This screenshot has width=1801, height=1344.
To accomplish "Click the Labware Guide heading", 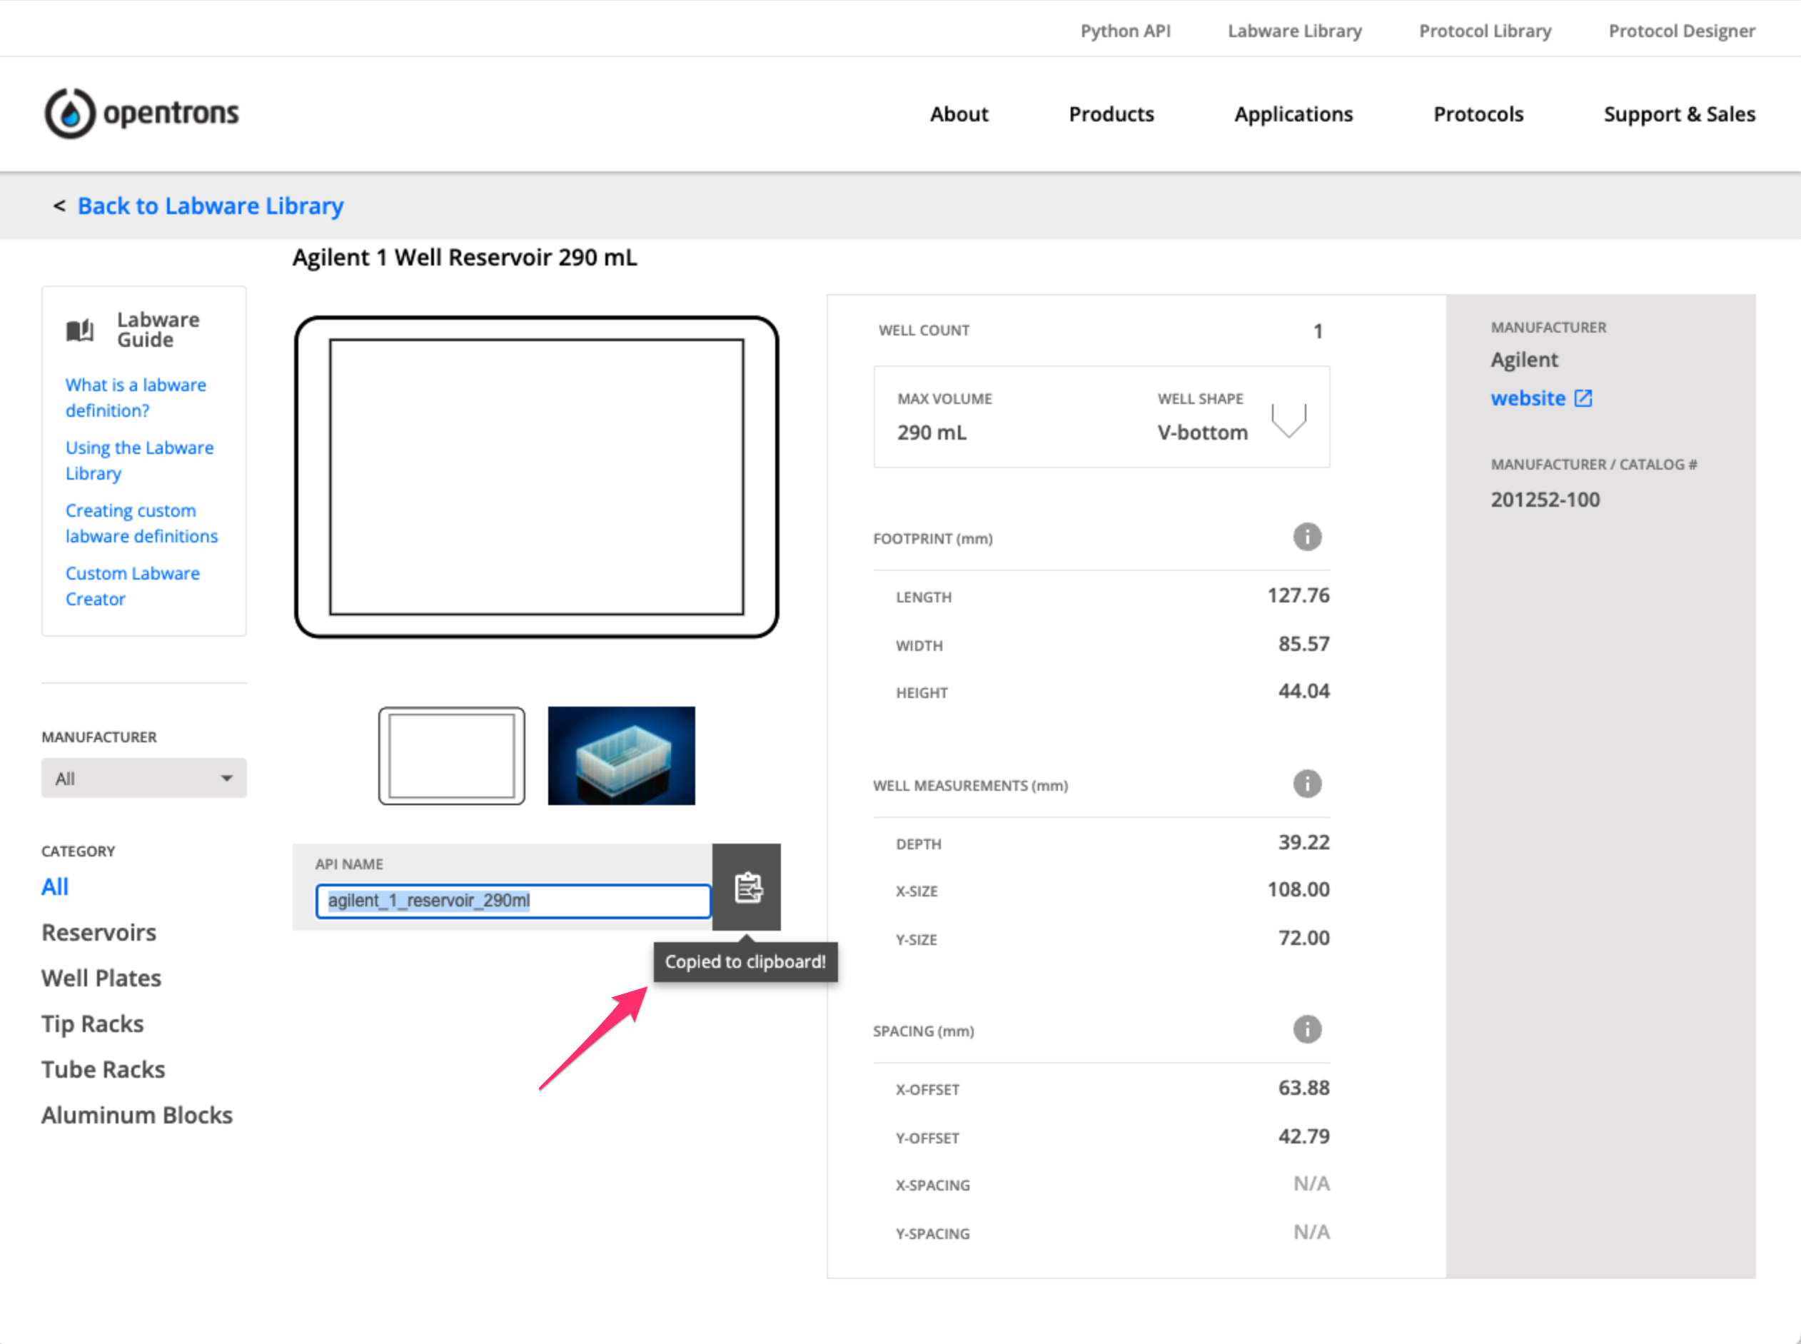I will pos(158,330).
